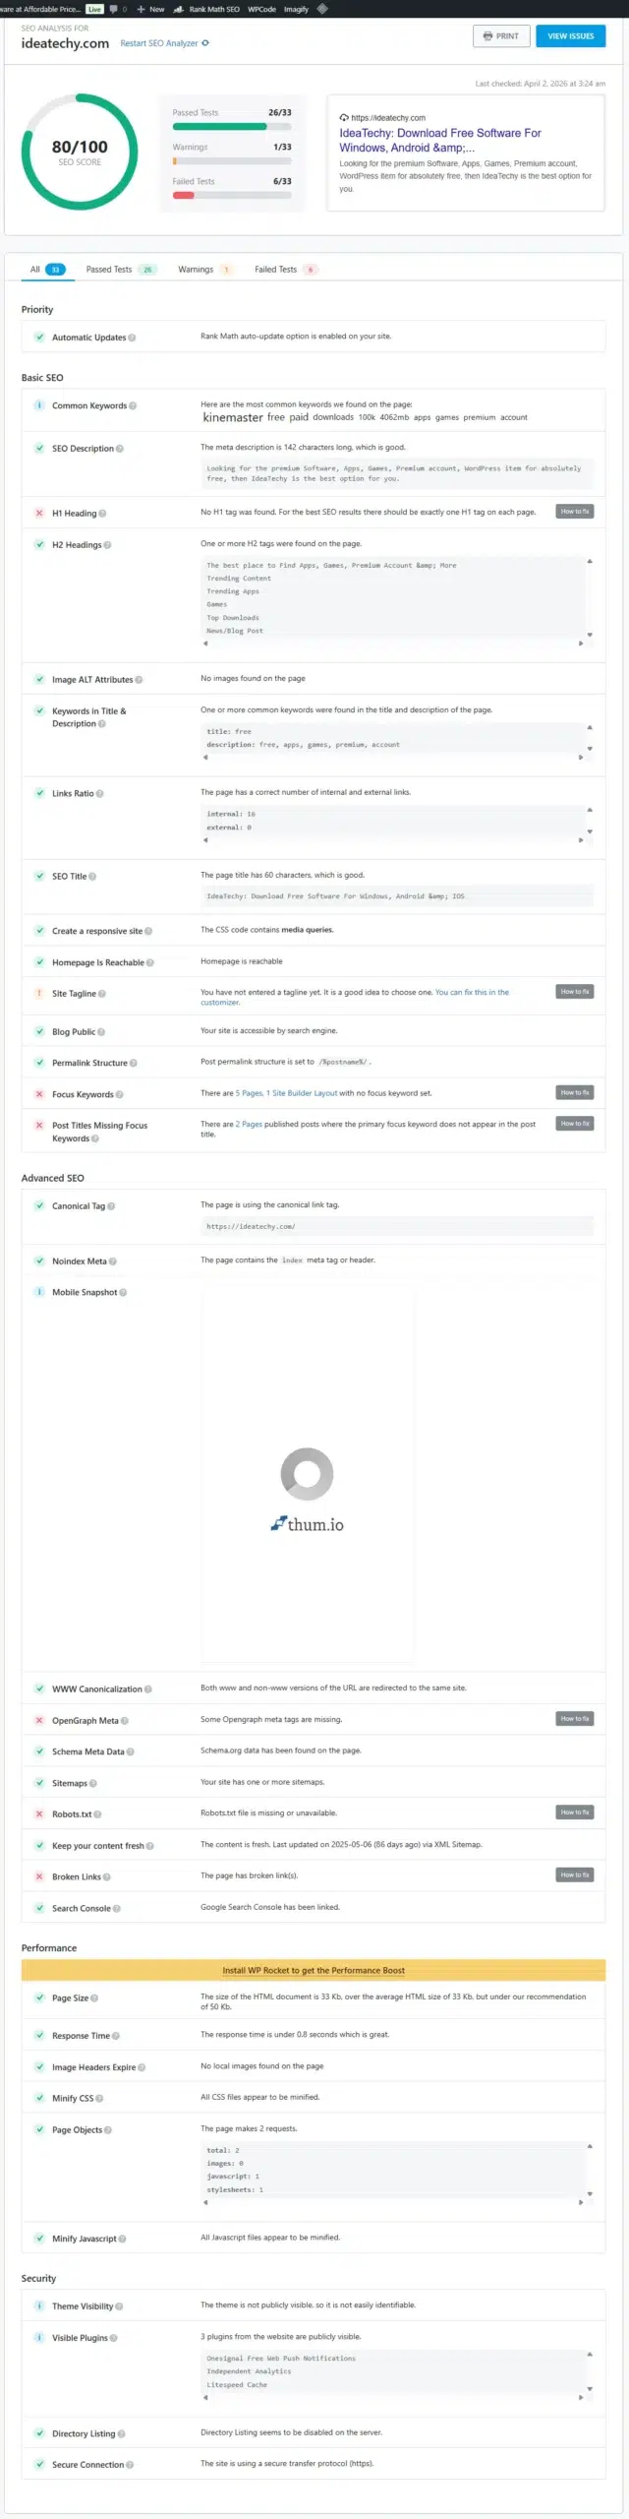Screen dimensions: 629x2519
Task: Click How to fix next to OpenGraph Meta
Action: 574,1718
